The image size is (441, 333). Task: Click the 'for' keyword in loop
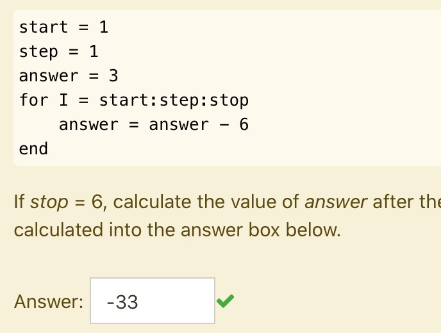(x=34, y=100)
